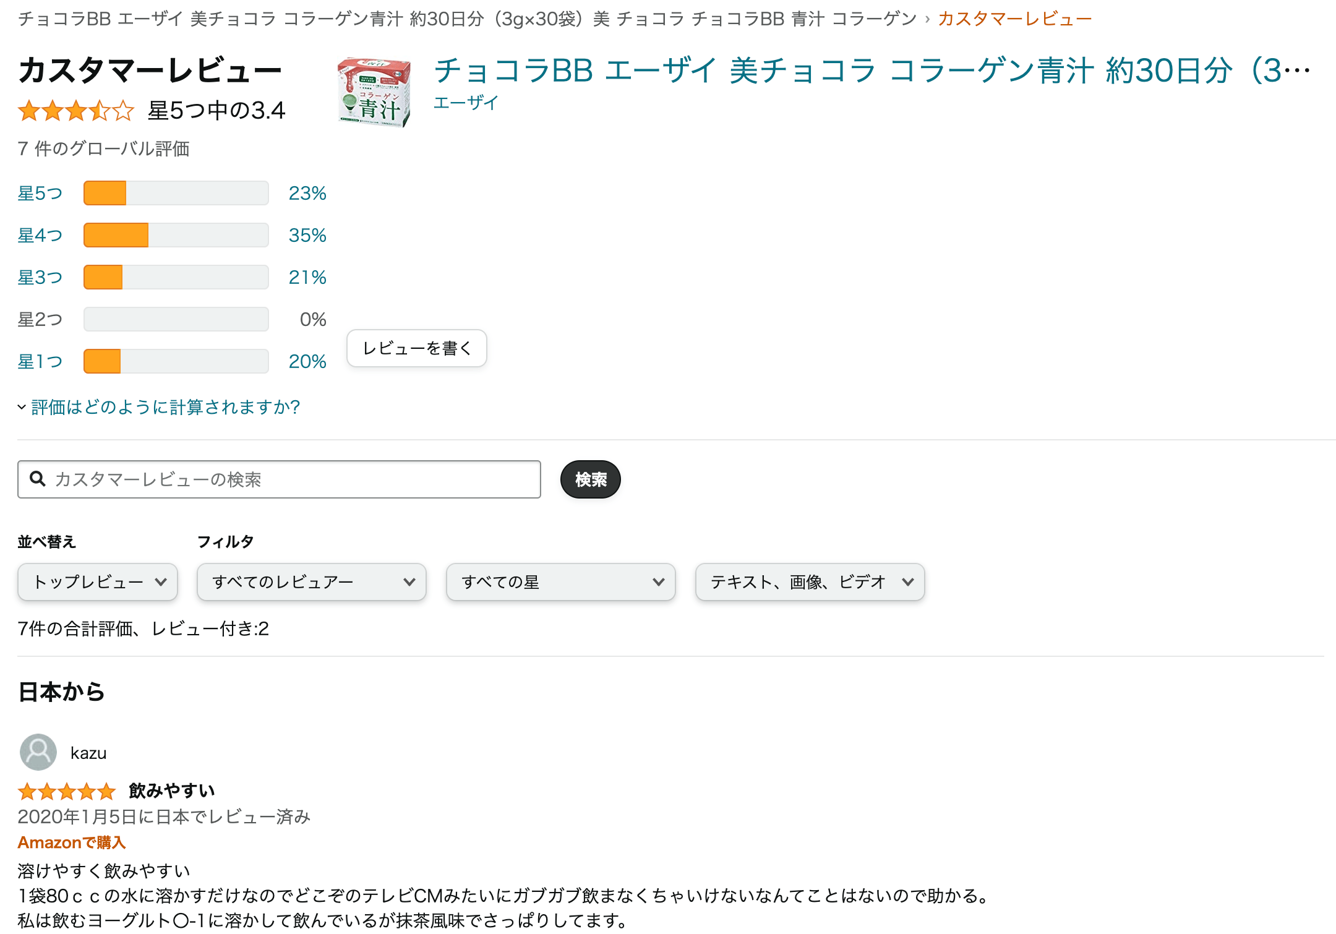
Task: Click the one-star rating histogram bar
Action: [176, 361]
